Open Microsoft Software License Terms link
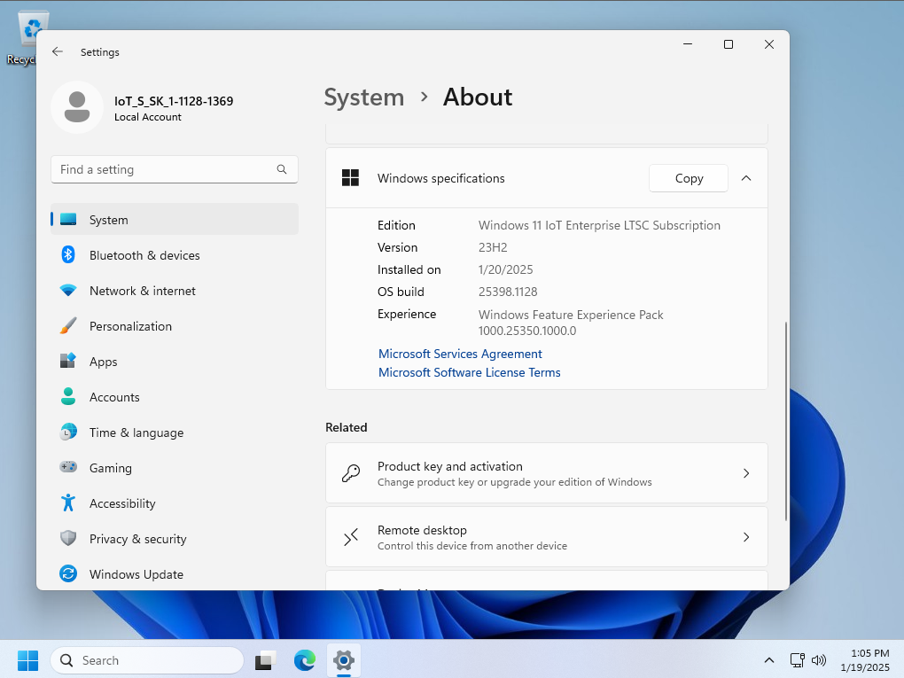Viewport: 904px width, 678px height. pyautogui.click(x=469, y=372)
